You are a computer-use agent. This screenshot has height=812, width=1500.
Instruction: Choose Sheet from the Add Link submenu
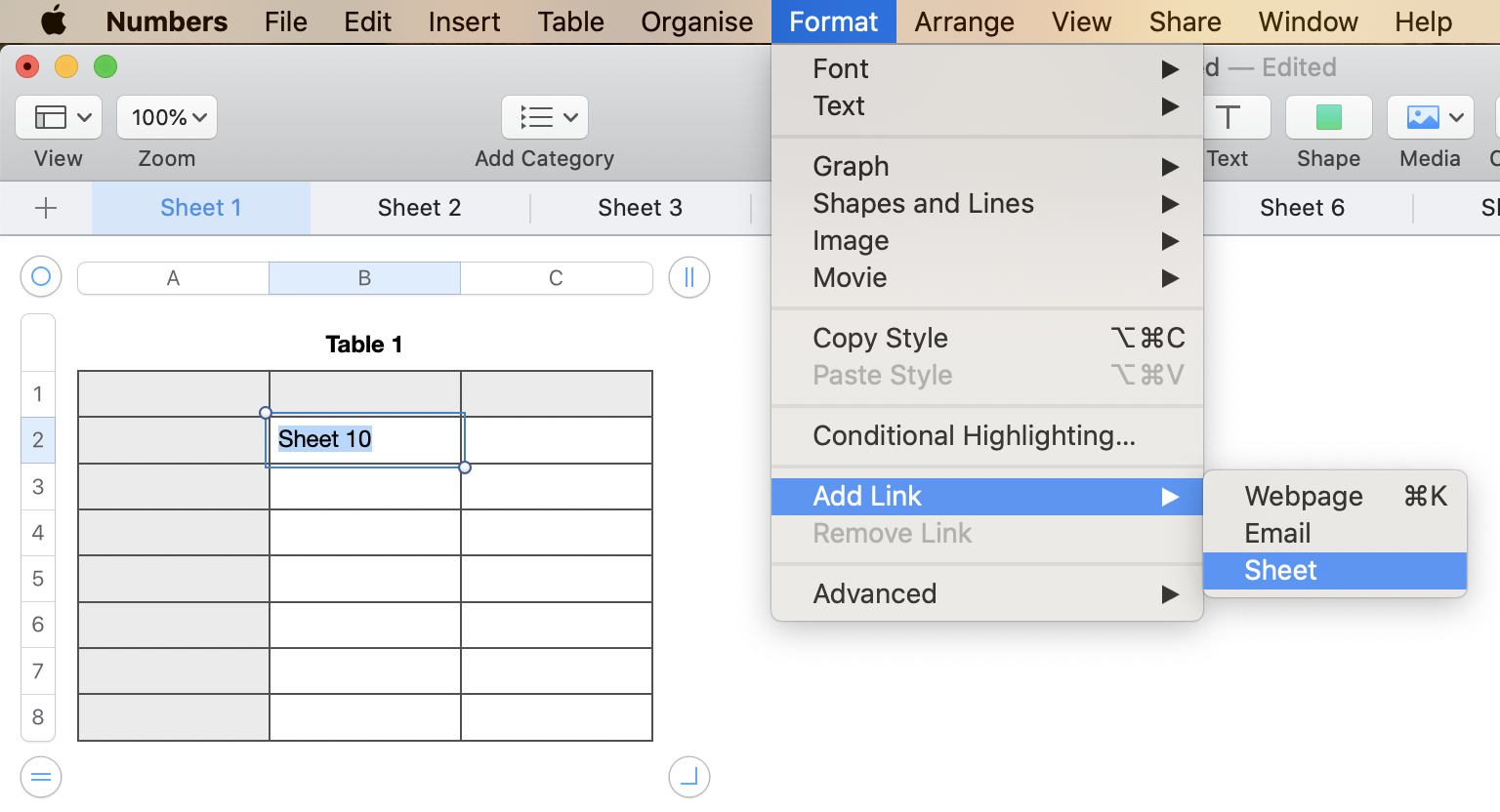click(x=1280, y=570)
